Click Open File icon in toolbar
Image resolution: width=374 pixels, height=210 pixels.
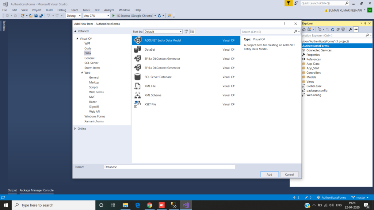31,16
